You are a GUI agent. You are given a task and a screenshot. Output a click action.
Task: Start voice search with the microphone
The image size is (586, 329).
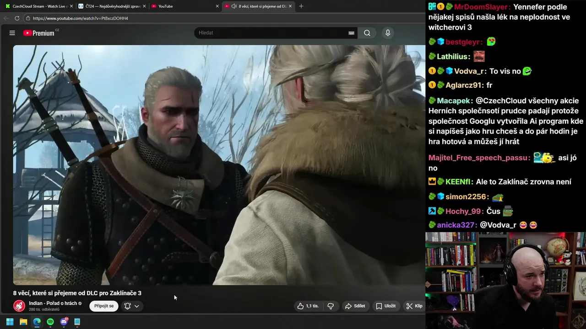tap(388, 33)
